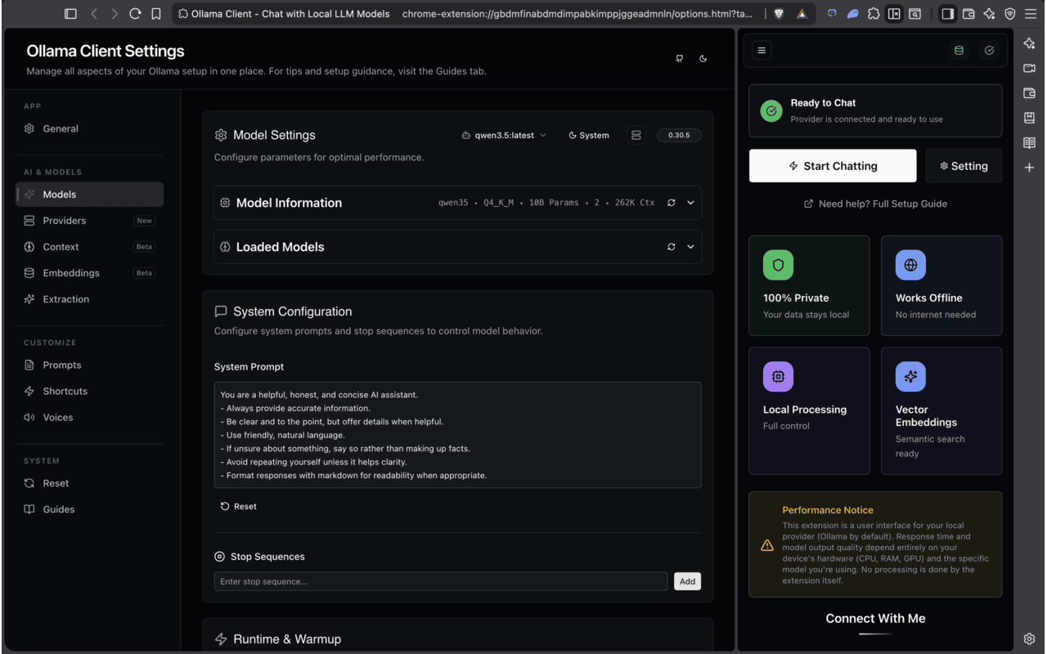Open the Extraction tab
The width and height of the screenshot is (1047, 654).
(90, 299)
